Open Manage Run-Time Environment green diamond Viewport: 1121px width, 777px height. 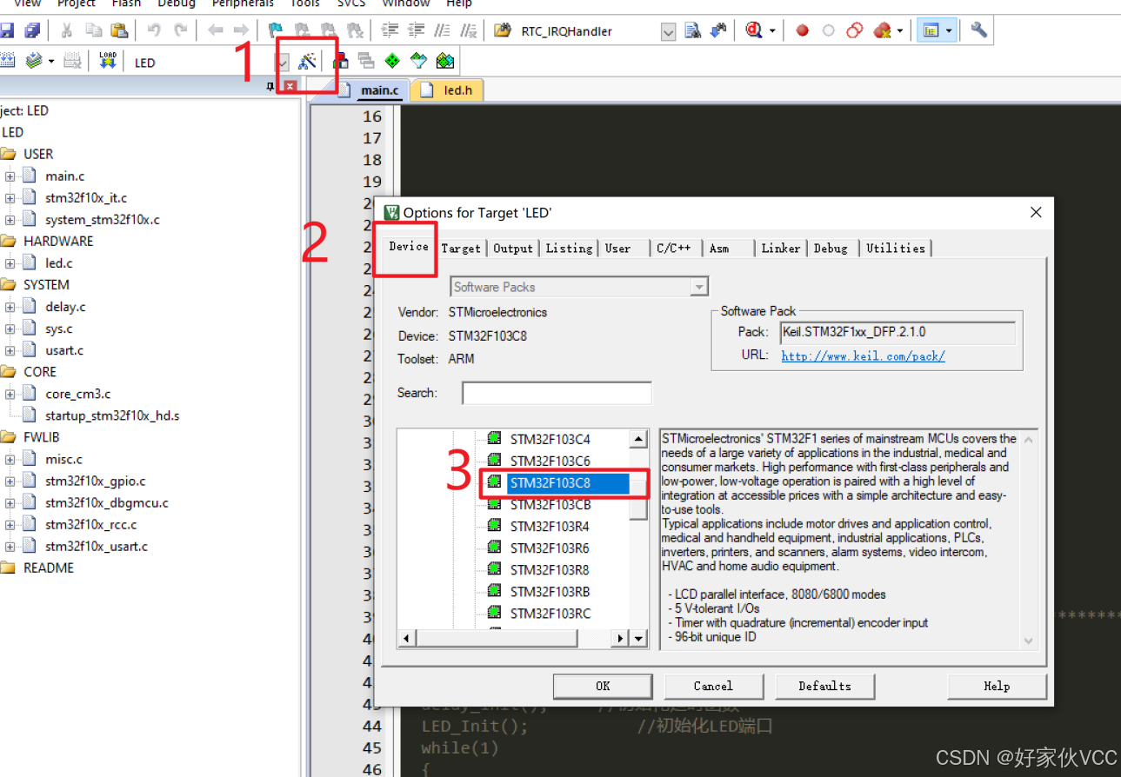(392, 61)
